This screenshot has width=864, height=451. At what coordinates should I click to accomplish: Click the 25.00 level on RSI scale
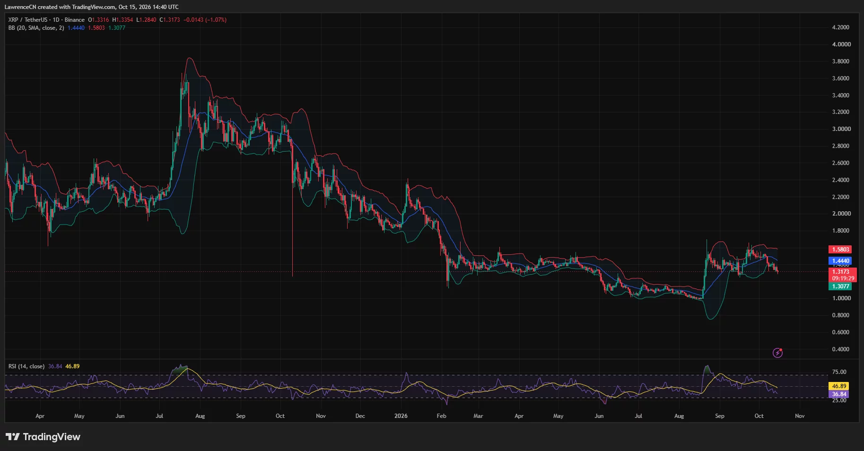[839, 400]
